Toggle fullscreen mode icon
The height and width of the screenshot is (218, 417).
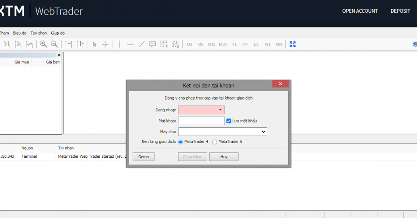point(293,44)
